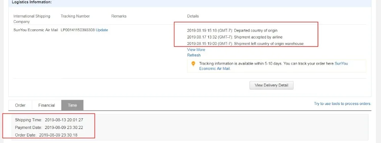Click the lightbulb tip icon
Image resolution: width=381 pixels, height=143 pixels.
pyautogui.click(x=193, y=64)
